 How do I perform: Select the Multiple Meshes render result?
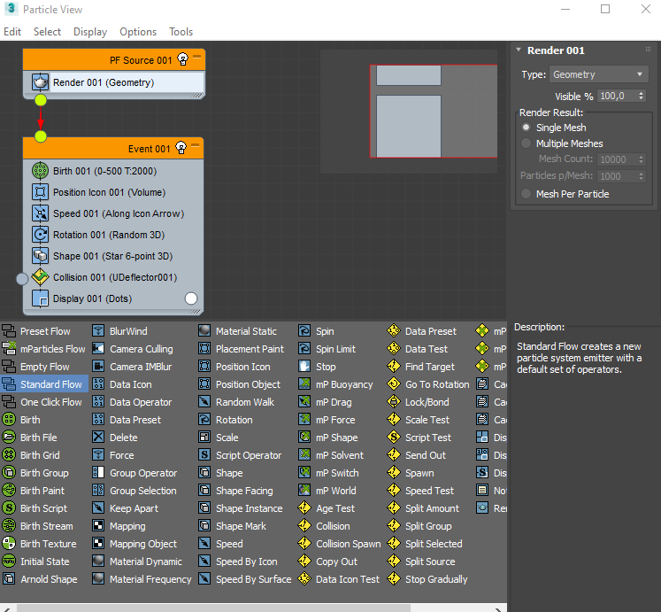(x=526, y=143)
